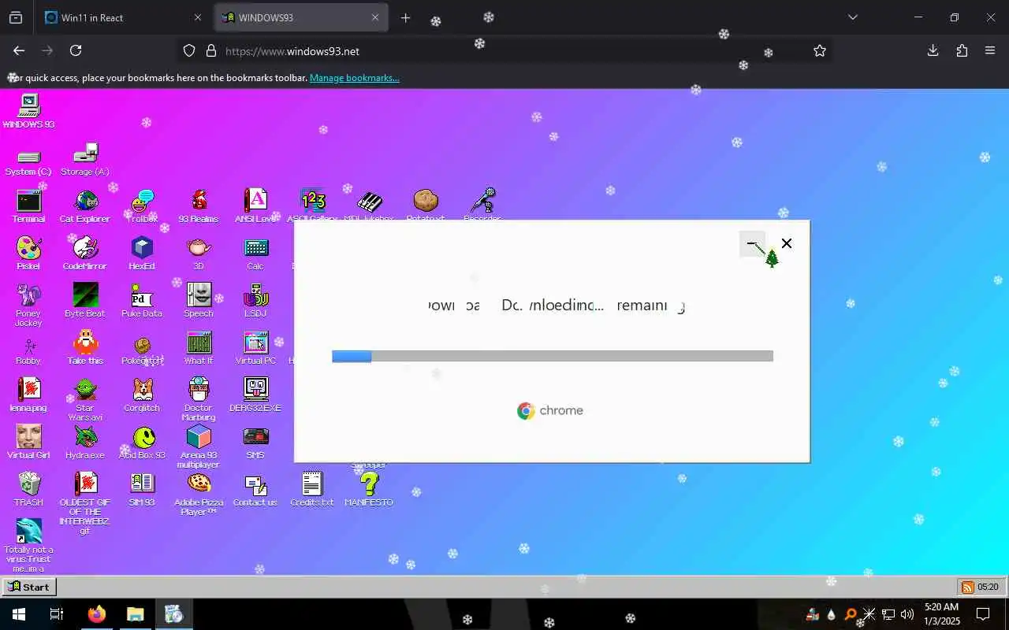Image resolution: width=1009 pixels, height=630 pixels.
Task: Open File Explorer from the Windows taskbar
Action: (135, 614)
